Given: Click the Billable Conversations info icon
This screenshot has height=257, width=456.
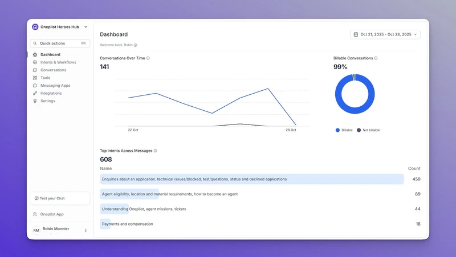Looking at the screenshot, I should click(376, 58).
